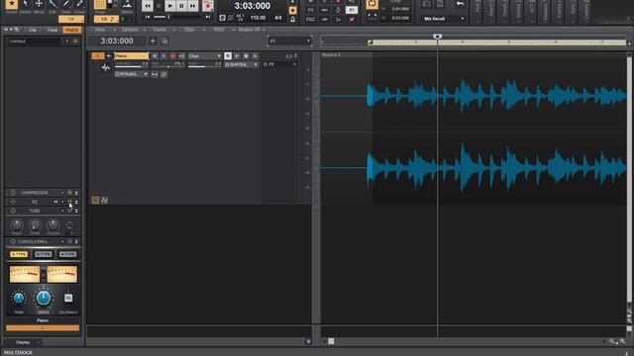
Task: Click the Fast Forward transport button
Action: click(193, 6)
